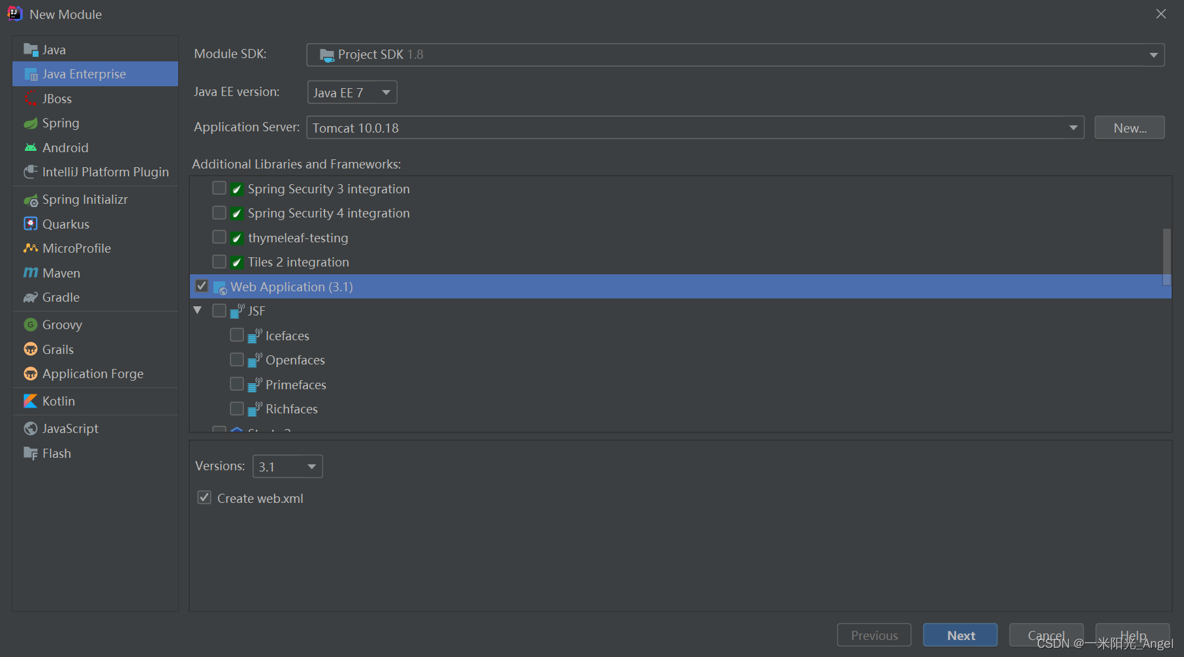Enable Spring Security 4 integration checkbox

click(219, 213)
